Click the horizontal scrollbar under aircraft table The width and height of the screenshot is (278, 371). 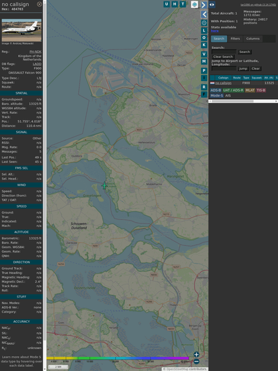(243, 101)
